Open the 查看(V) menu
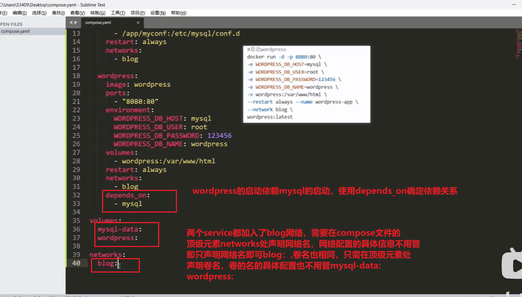 (78, 13)
